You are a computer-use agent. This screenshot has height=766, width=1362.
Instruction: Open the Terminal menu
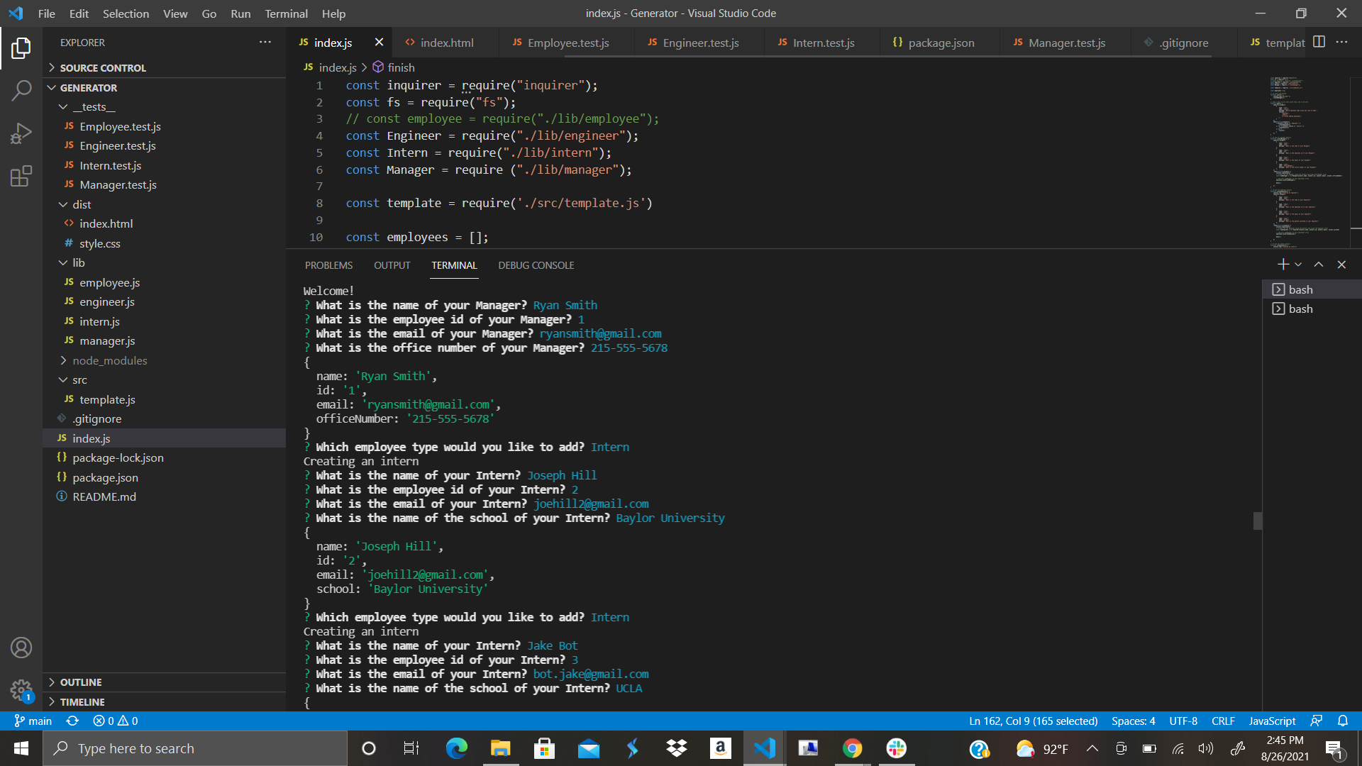coord(286,13)
